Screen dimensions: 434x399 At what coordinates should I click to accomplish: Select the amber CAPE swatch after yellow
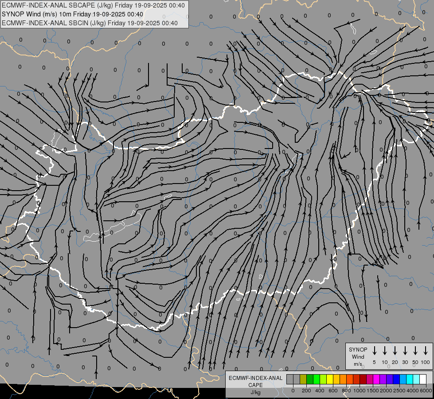click(336, 379)
